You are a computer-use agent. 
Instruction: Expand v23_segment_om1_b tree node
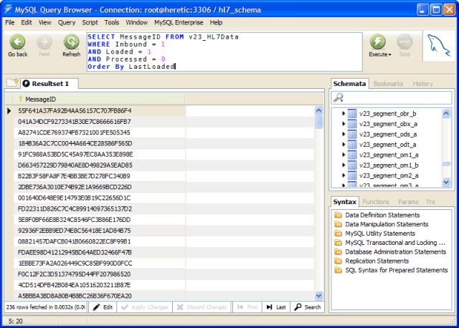click(x=344, y=165)
